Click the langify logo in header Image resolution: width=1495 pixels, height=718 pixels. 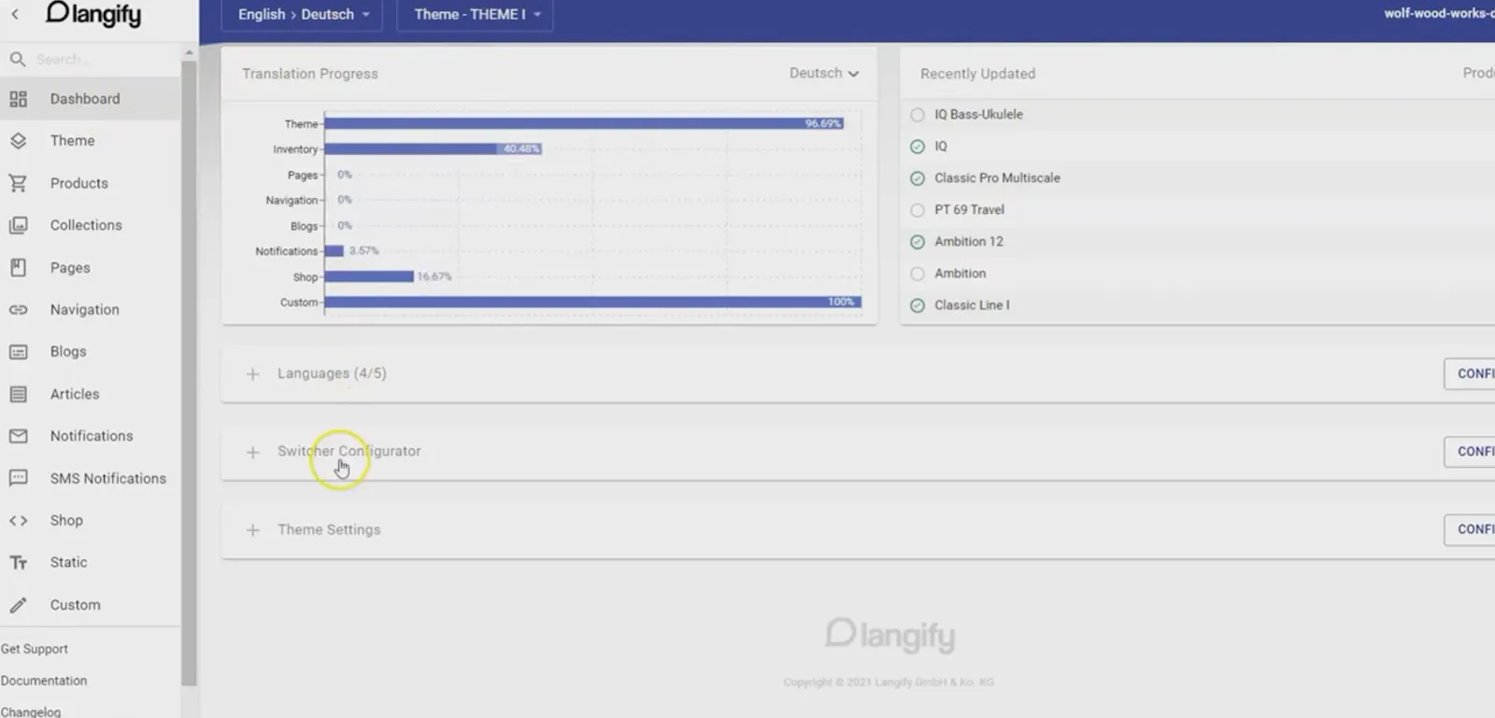point(93,14)
